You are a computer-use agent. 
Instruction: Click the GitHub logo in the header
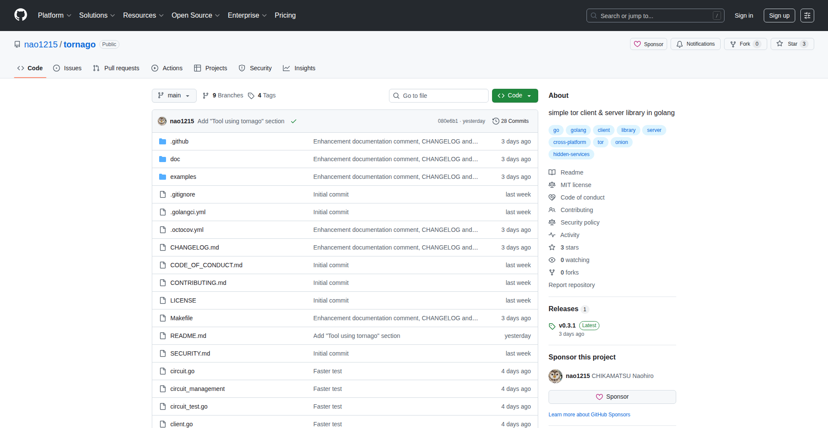tap(20, 15)
